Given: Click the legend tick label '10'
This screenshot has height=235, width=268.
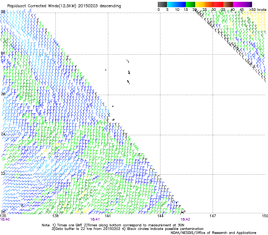Looking at the screenshot, I should click(177, 10).
